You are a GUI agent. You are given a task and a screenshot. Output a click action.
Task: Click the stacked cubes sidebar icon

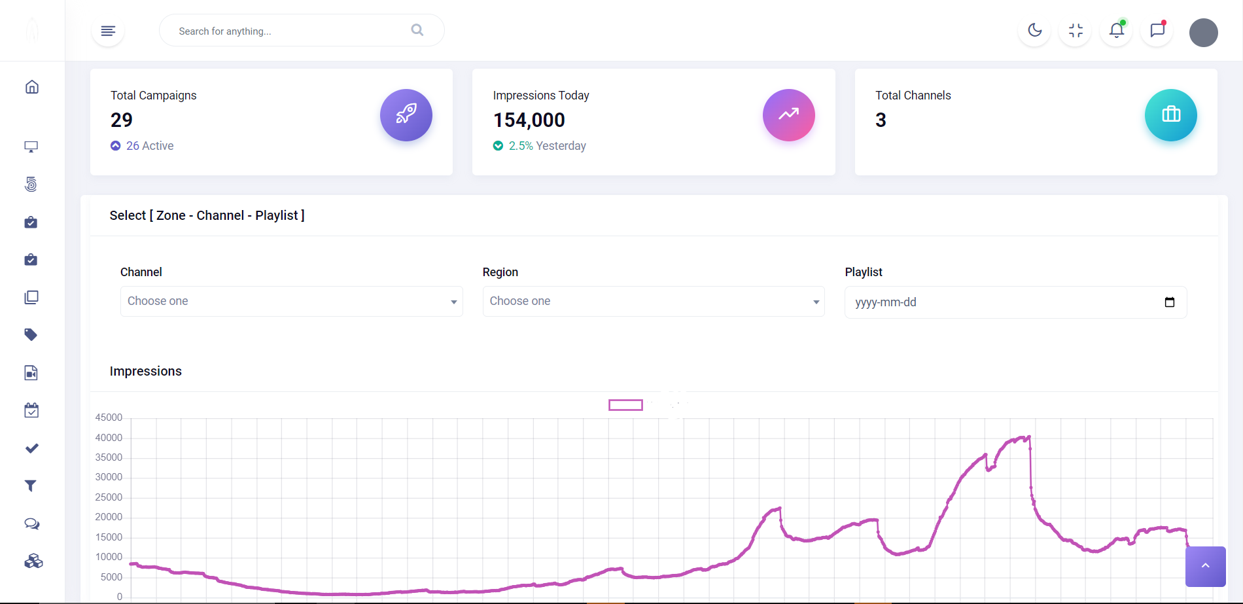coord(33,561)
